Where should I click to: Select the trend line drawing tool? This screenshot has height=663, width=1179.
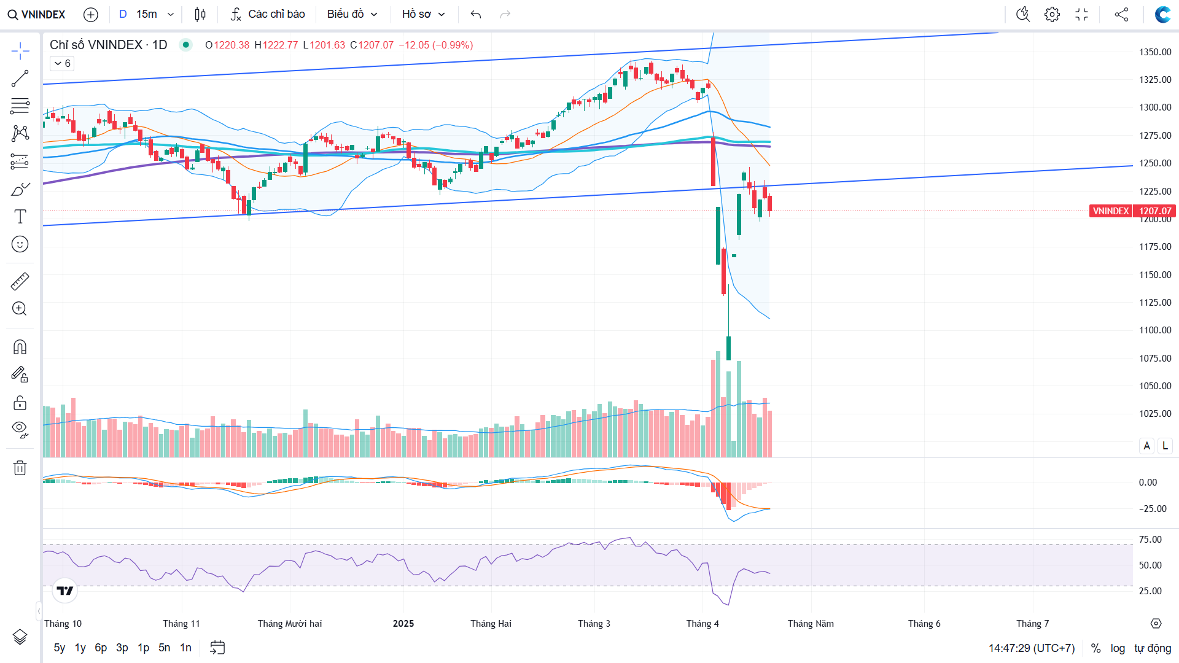(20, 79)
